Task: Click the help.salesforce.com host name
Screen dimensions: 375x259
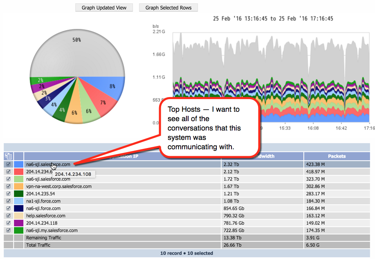Action: [x=46, y=216]
